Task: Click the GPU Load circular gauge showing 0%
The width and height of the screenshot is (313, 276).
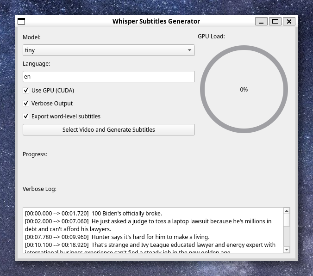Action: click(244, 89)
